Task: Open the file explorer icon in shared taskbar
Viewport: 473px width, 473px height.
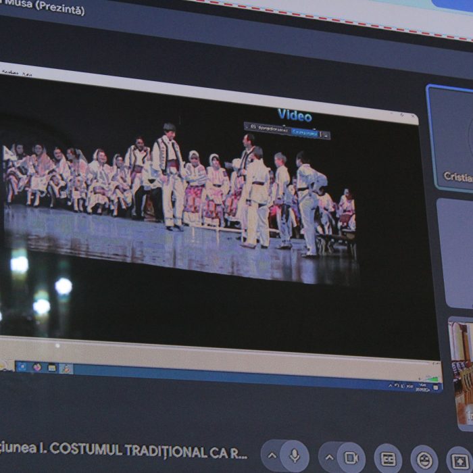Action: (x=51, y=368)
